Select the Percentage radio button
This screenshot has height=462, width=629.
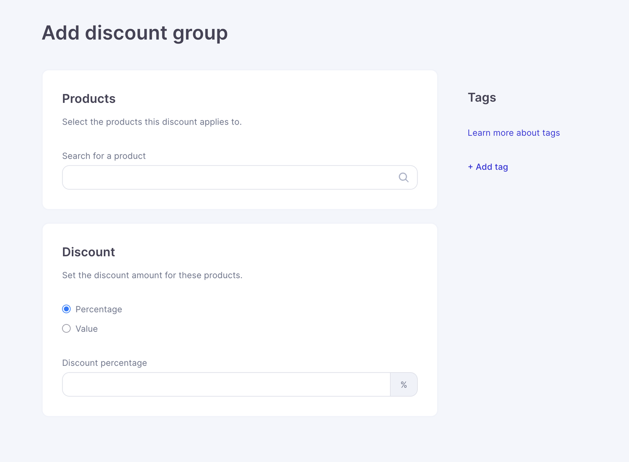pos(66,309)
